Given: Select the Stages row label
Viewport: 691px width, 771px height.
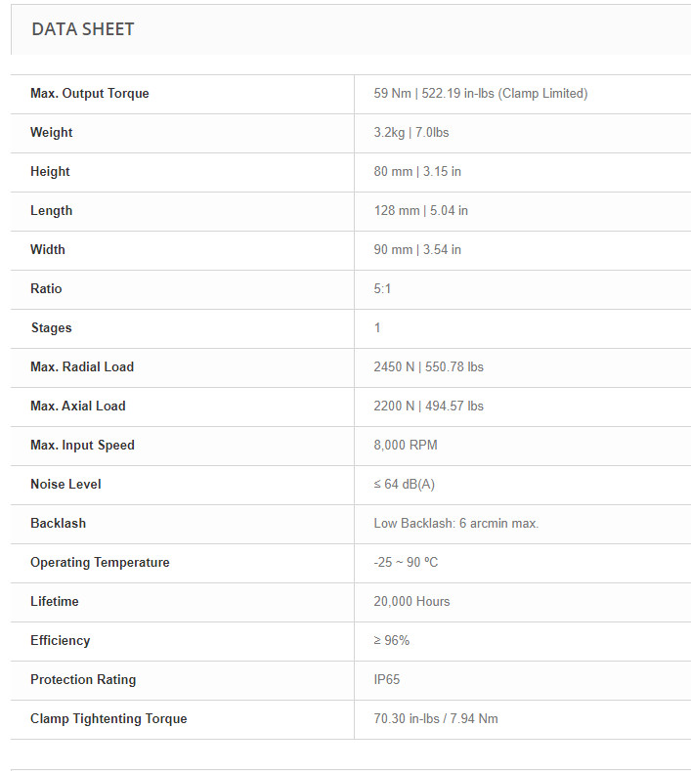Looking at the screenshot, I should 52,328.
